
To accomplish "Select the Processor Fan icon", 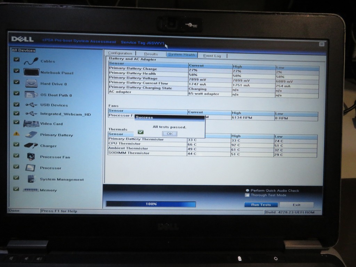I will (31, 156).
